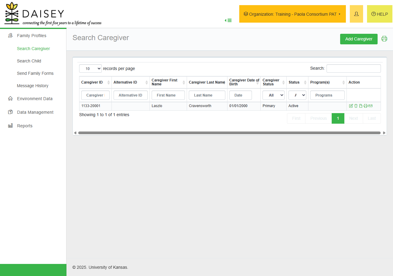The height and width of the screenshot is (276, 393).
Task: Open Data Management in the sidebar
Action: click(35, 112)
